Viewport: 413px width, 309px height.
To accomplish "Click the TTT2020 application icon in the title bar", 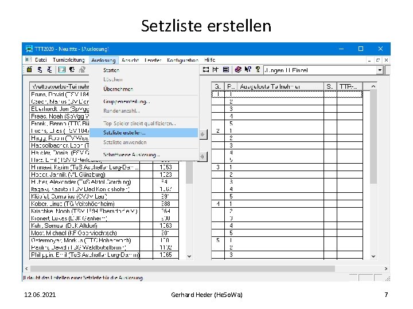I will pos(29,49).
